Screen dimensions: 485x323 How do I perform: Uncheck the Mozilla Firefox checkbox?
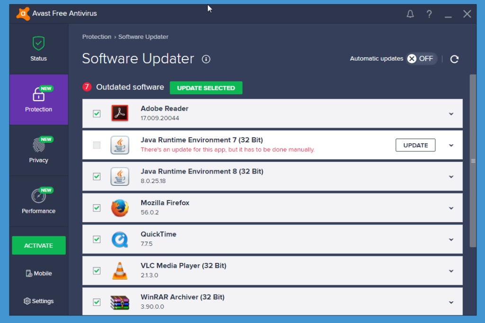tap(97, 208)
